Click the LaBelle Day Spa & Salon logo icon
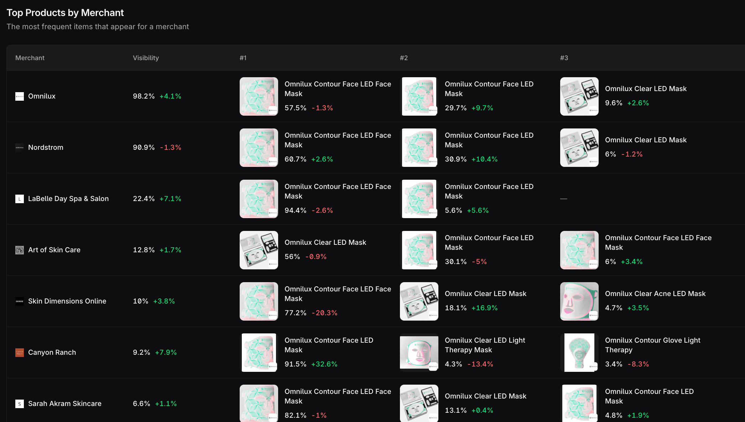Image resolution: width=745 pixels, height=422 pixels. [20, 199]
